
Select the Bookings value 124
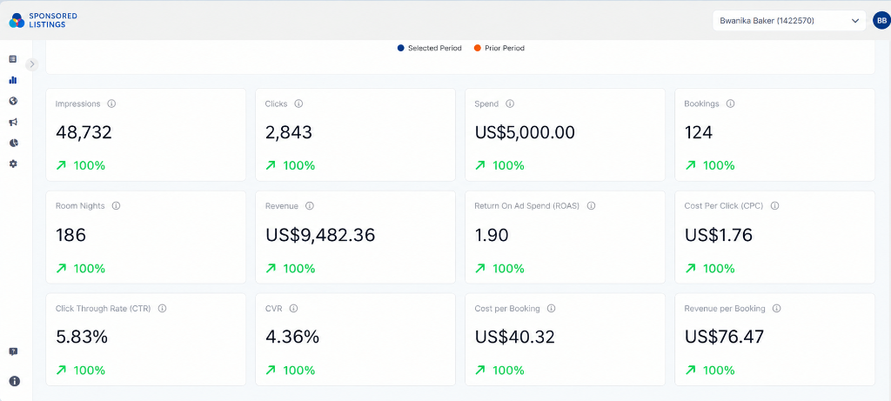699,133
